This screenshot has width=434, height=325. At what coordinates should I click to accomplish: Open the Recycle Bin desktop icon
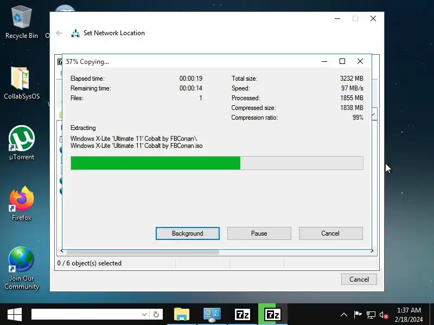21,23
